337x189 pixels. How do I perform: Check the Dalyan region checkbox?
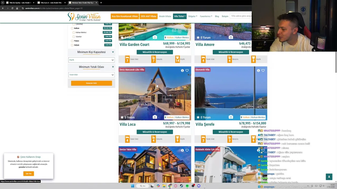pos(72,45)
